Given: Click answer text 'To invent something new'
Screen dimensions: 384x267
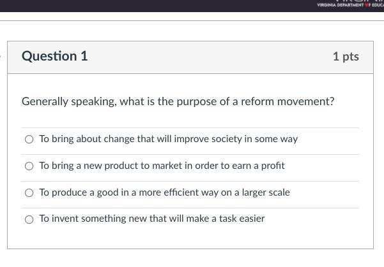Looking at the screenshot, I should 151,219.
